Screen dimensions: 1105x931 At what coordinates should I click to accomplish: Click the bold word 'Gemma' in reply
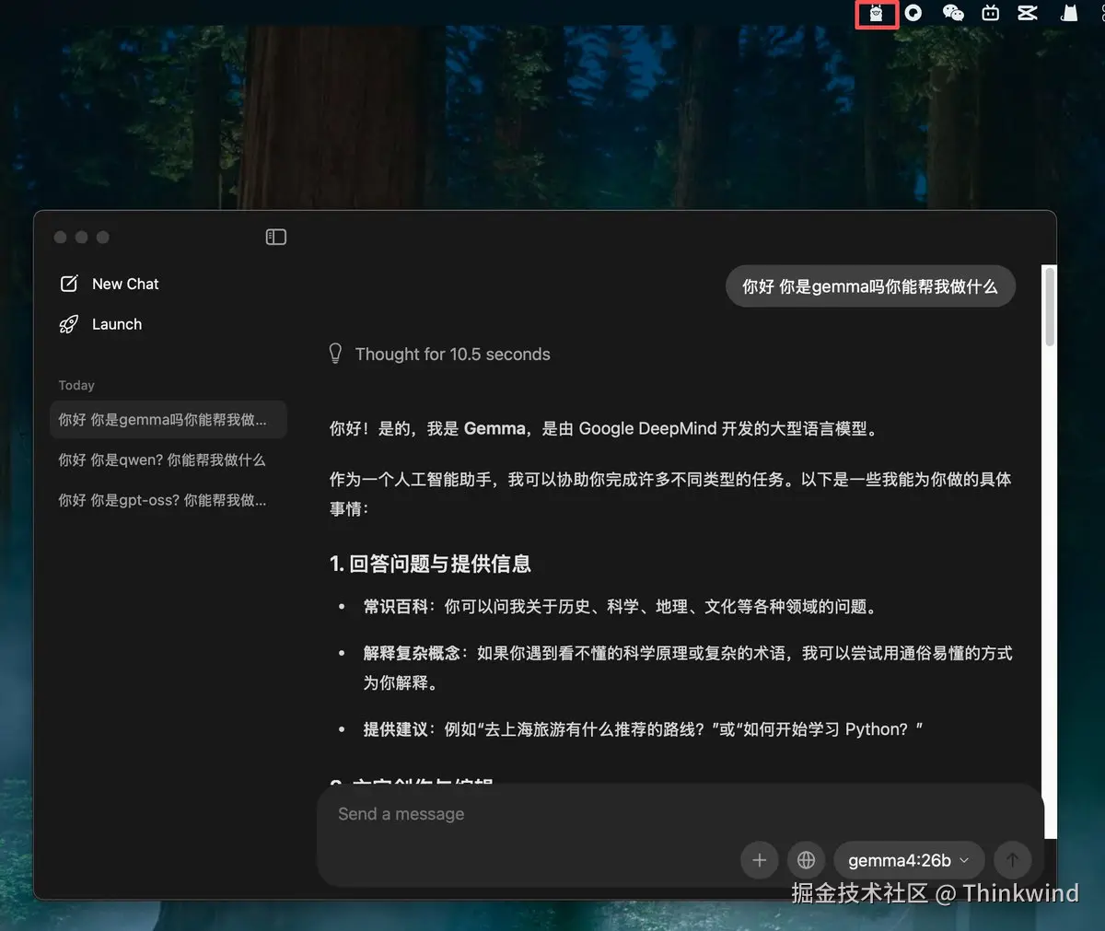click(x=494, y=428)
